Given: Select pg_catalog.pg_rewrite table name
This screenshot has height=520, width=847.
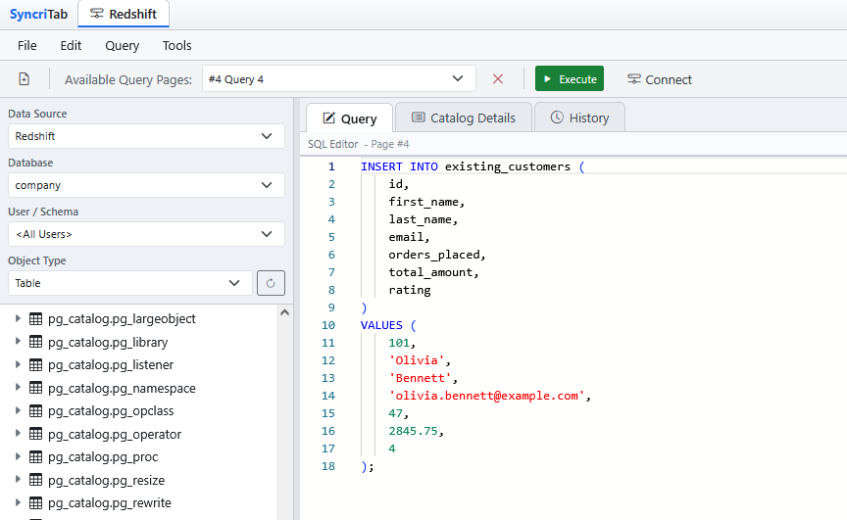Looking at the screenshot, I should 110,502.
